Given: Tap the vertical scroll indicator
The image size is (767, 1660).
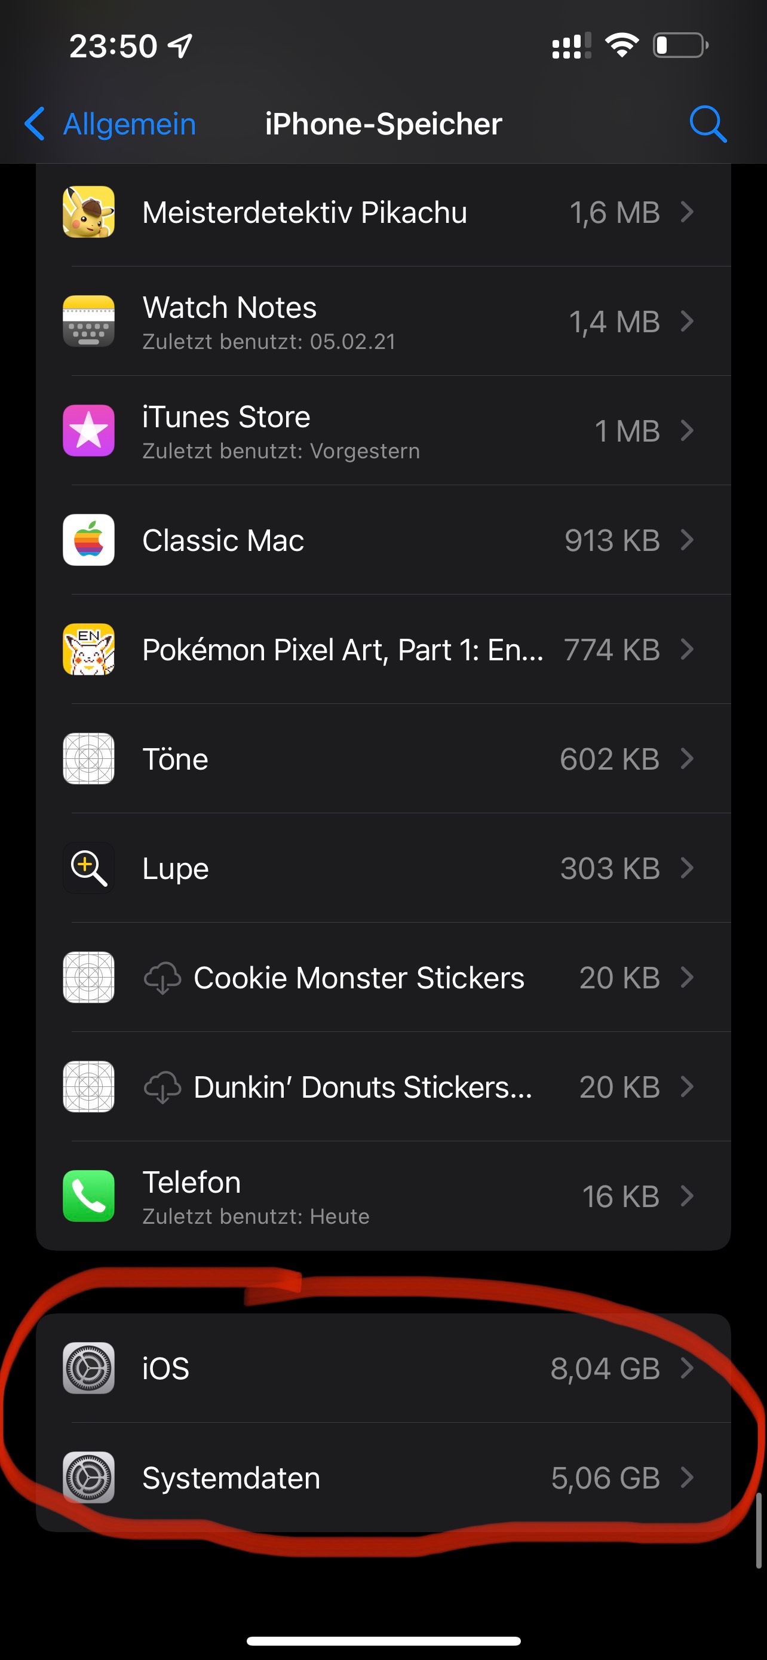Looking at the screenshot, I should [x=759, y=1530].
